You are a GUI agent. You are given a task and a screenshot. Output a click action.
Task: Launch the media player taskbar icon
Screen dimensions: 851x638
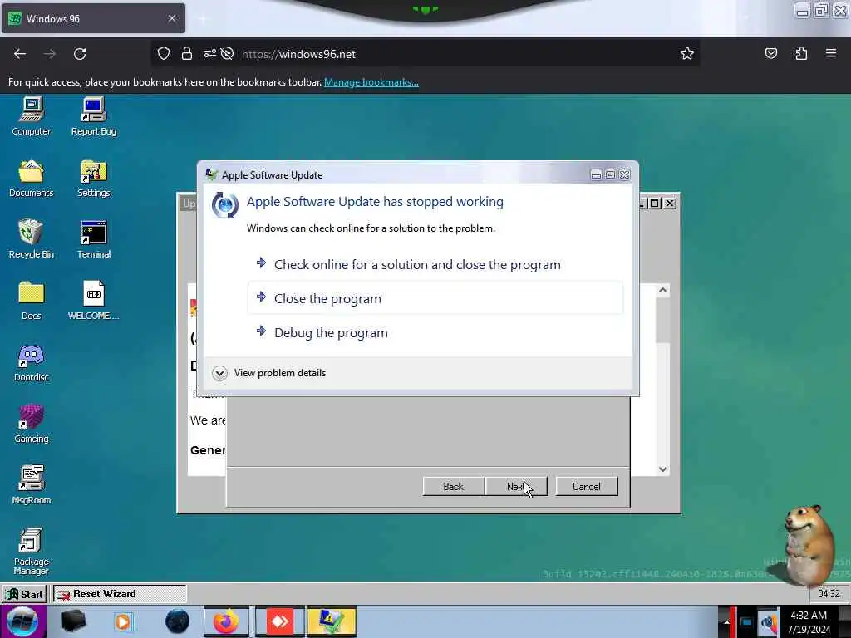tap(123, 621)
